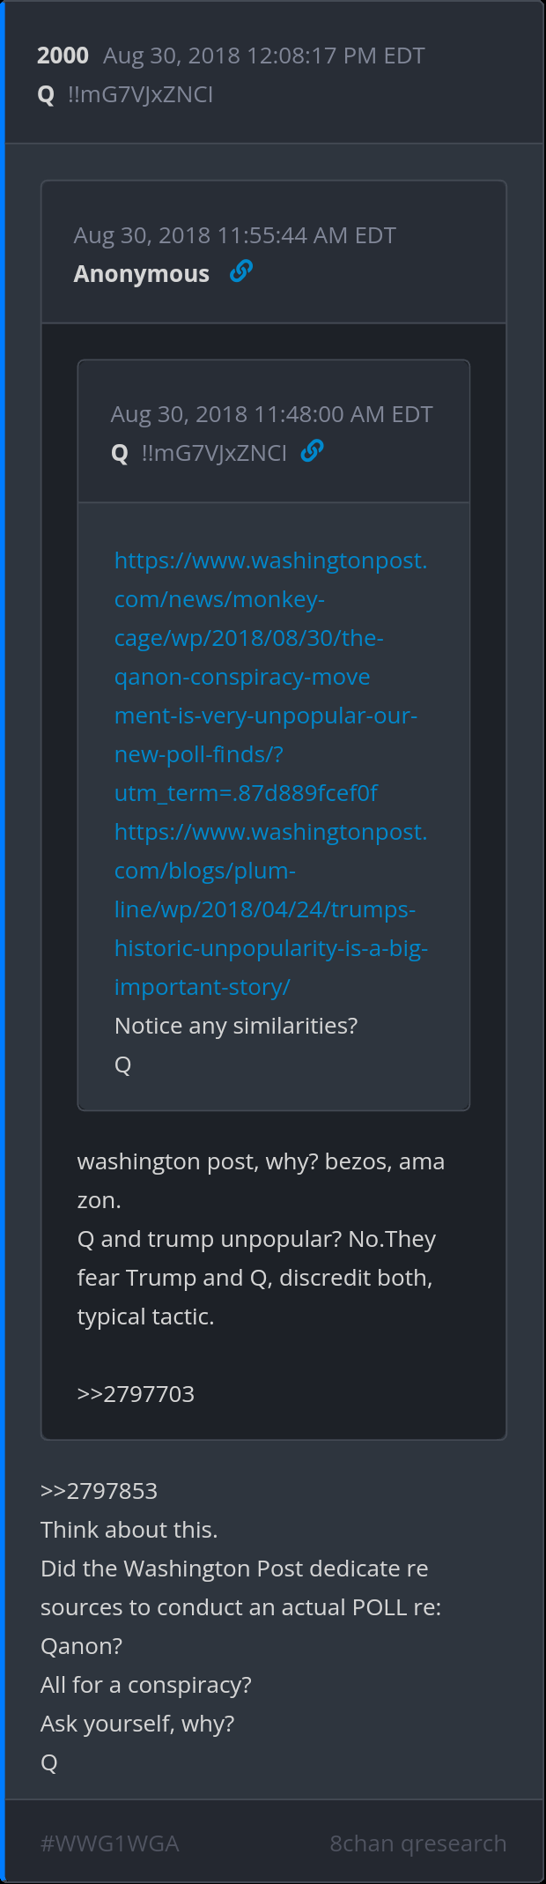Click post number 2000 in the header
The image size is (546, 1884).
point(63,56)
